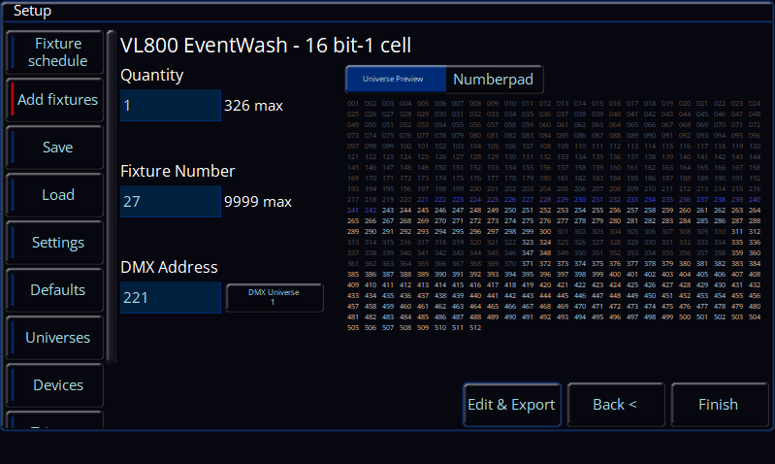
Task: Select DMX address 360 in universe preview
Action: click(x=755, y=252)
